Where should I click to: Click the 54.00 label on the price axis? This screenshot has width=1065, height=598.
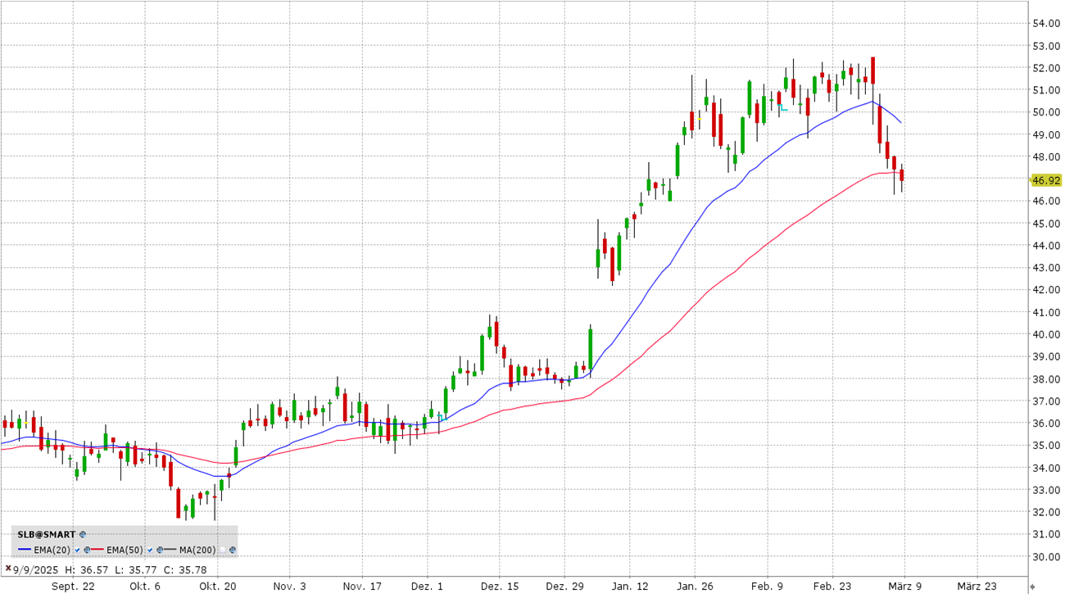tap(1046, 23)
